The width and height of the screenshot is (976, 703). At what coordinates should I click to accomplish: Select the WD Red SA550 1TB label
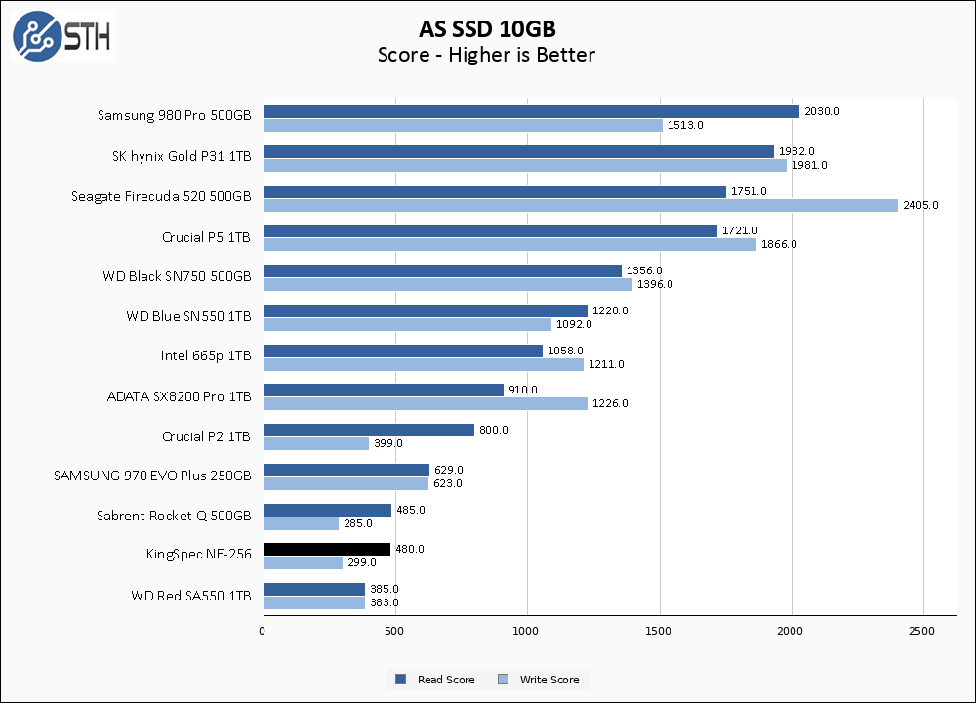(x=191, y=596)
